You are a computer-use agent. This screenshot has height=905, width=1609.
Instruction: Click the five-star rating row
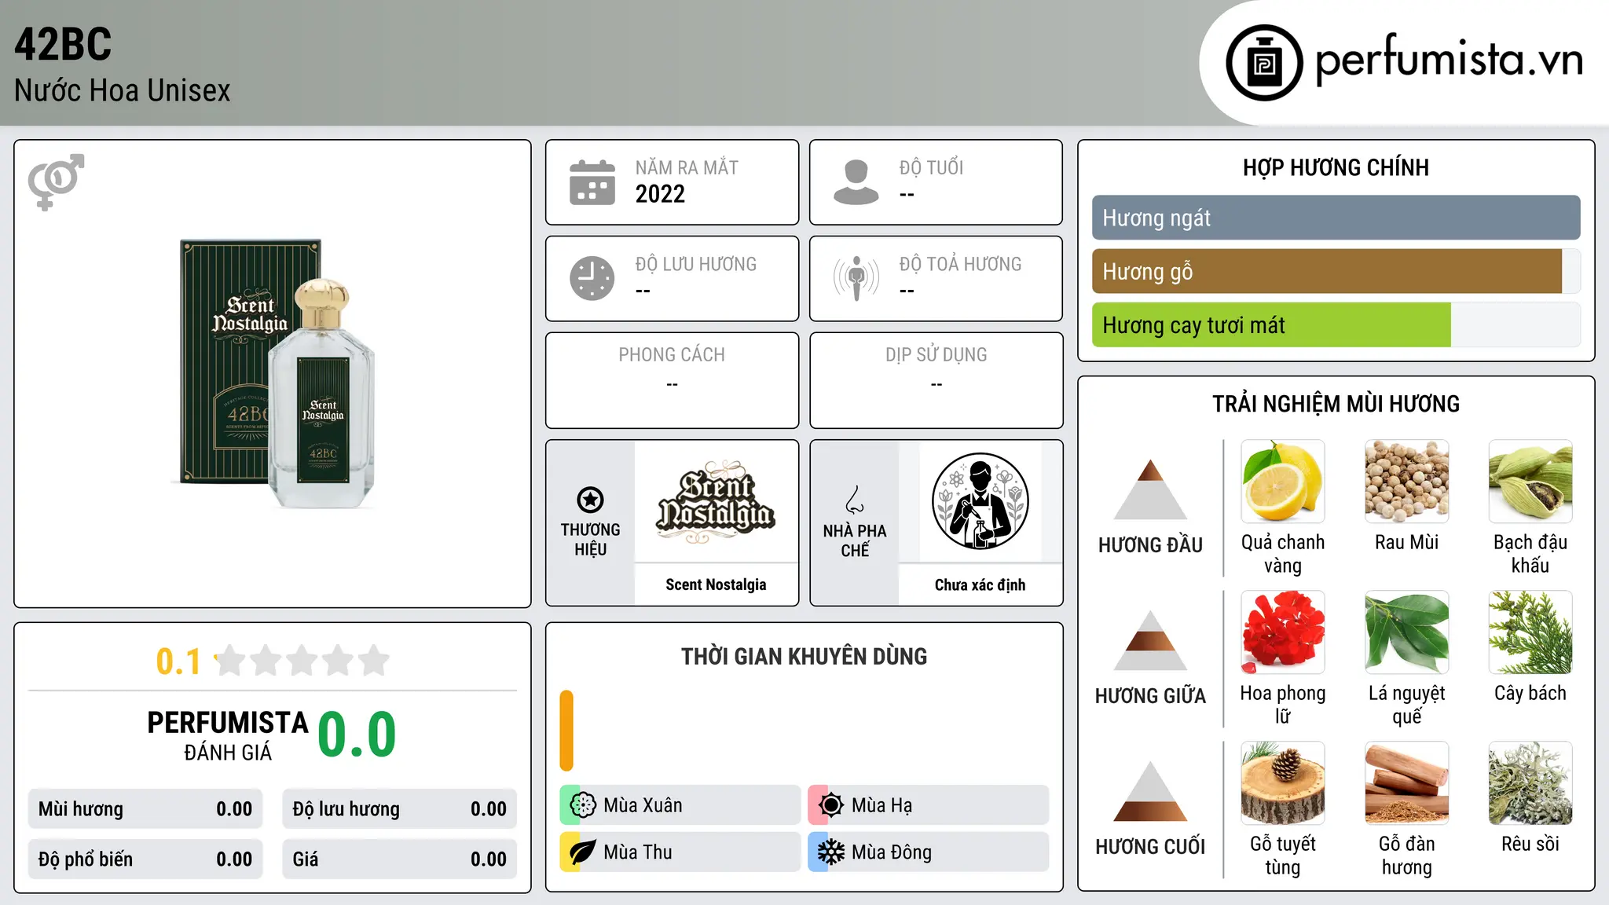point(302,661)
